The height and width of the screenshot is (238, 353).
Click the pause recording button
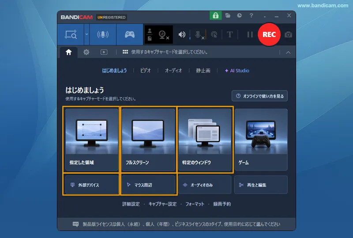tap(250, 34)
